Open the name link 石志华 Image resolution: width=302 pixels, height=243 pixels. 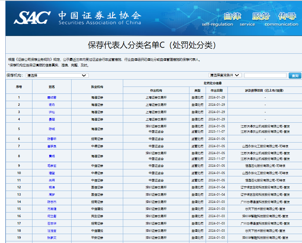tap(52, 223)
